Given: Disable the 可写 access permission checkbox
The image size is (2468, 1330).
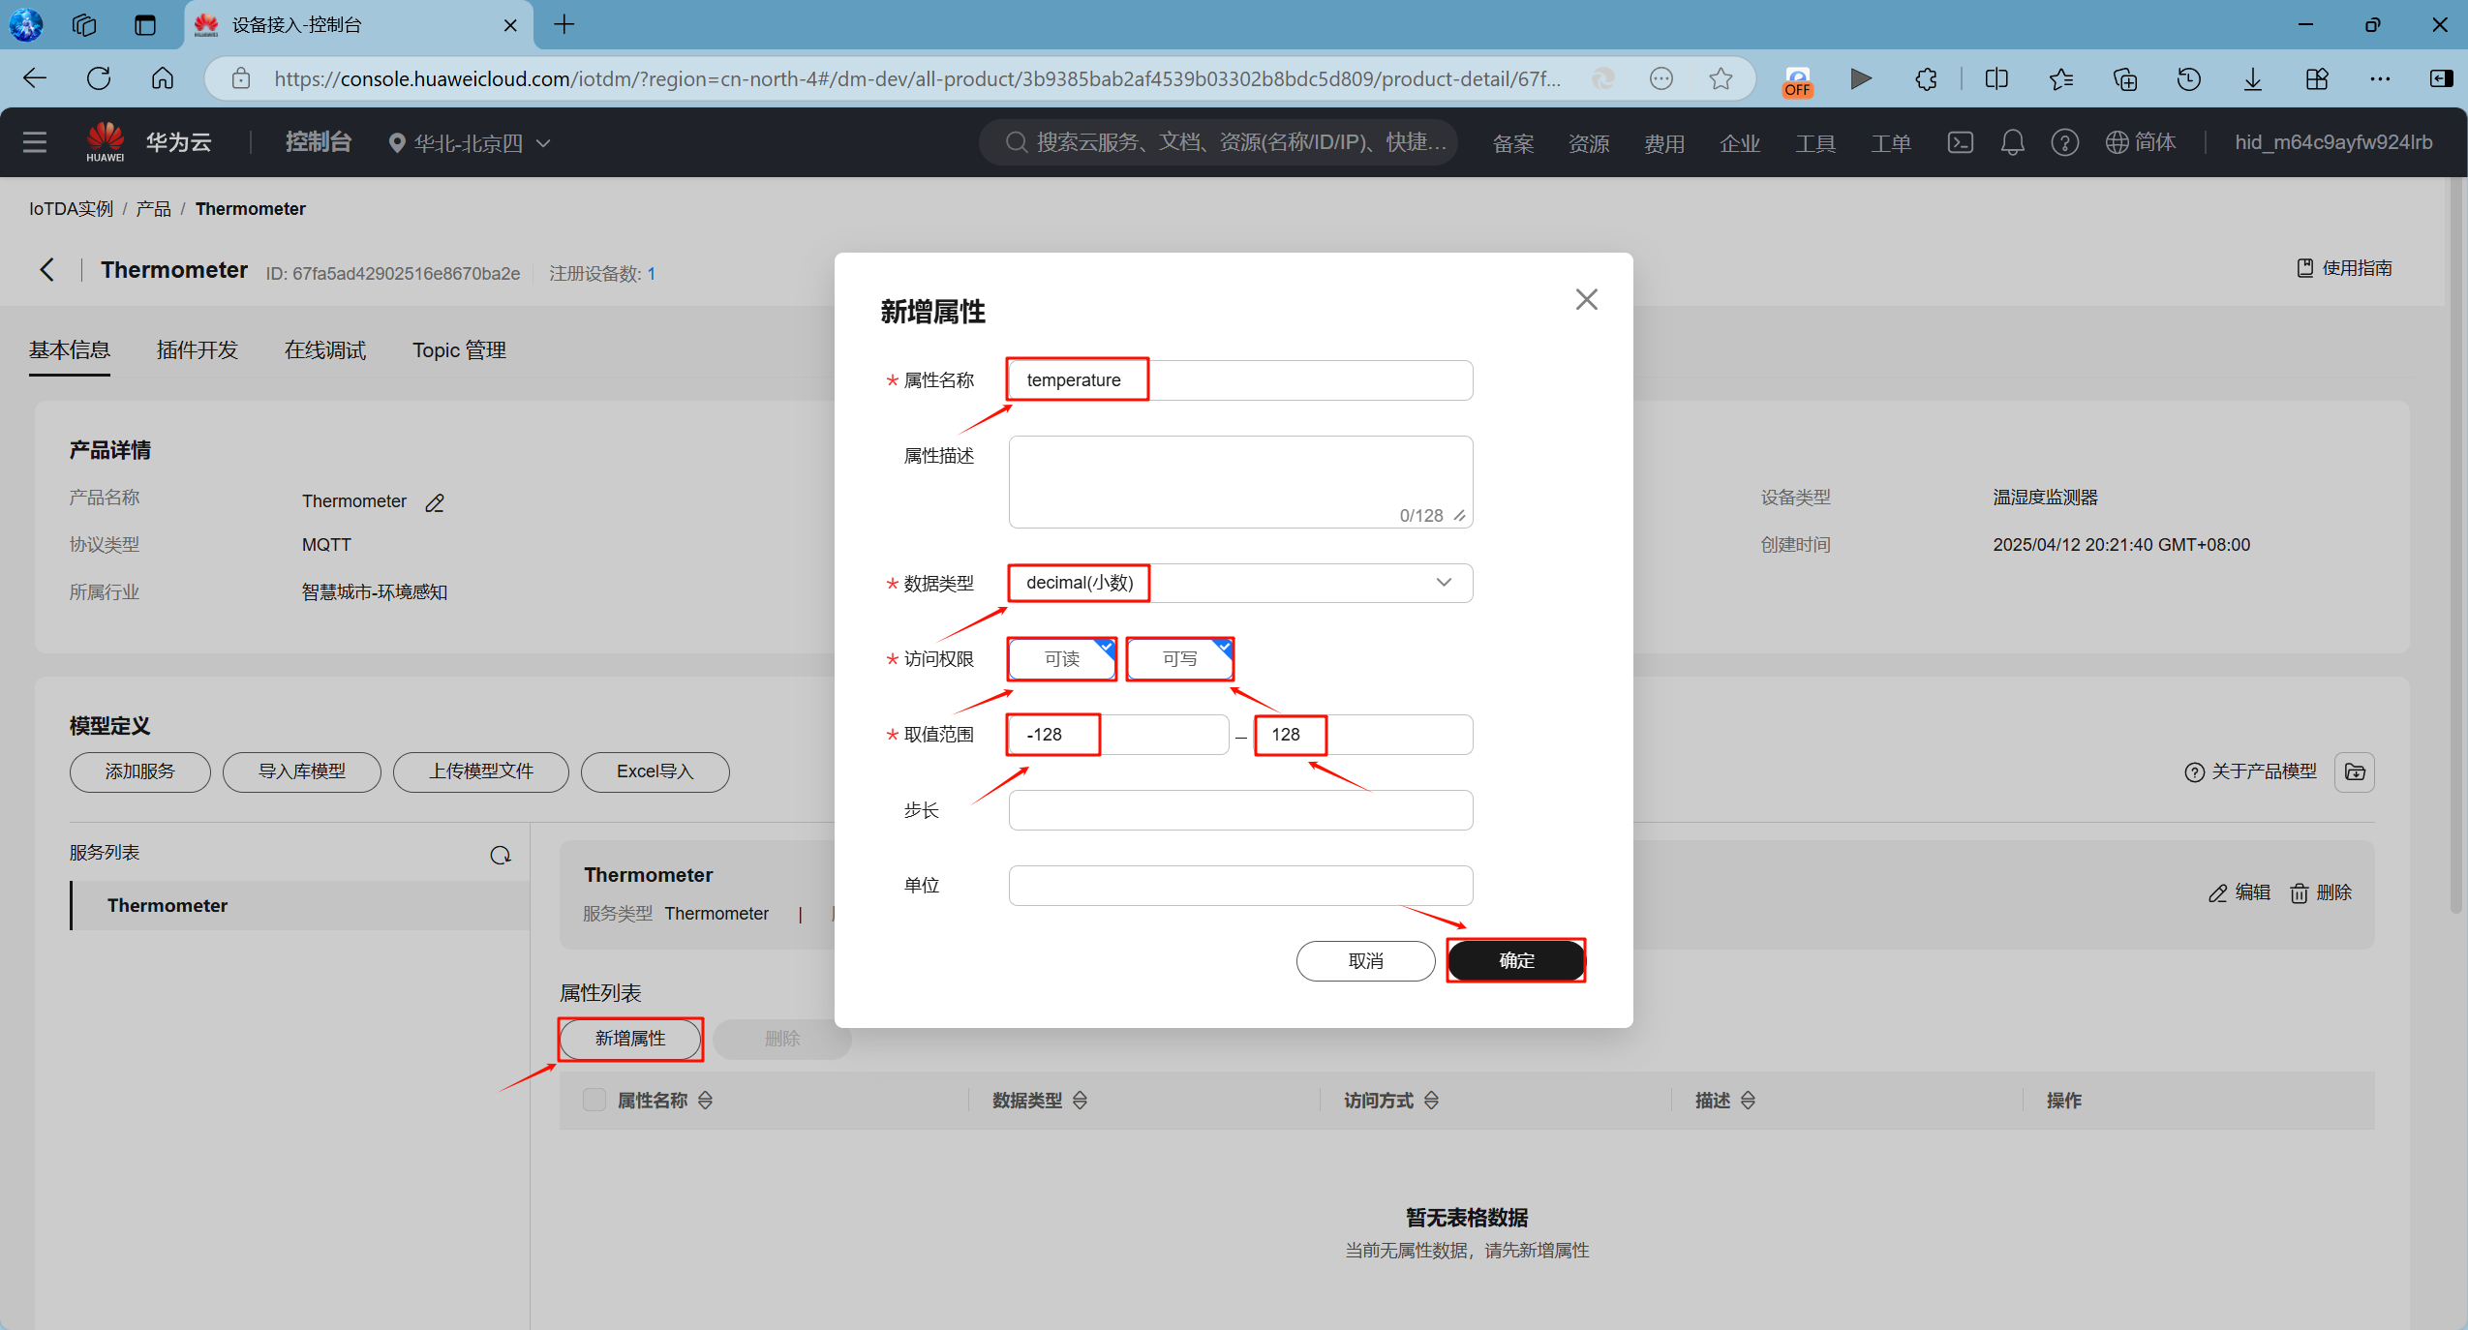Looking at the screenshot, I should tap(1179, 659).
